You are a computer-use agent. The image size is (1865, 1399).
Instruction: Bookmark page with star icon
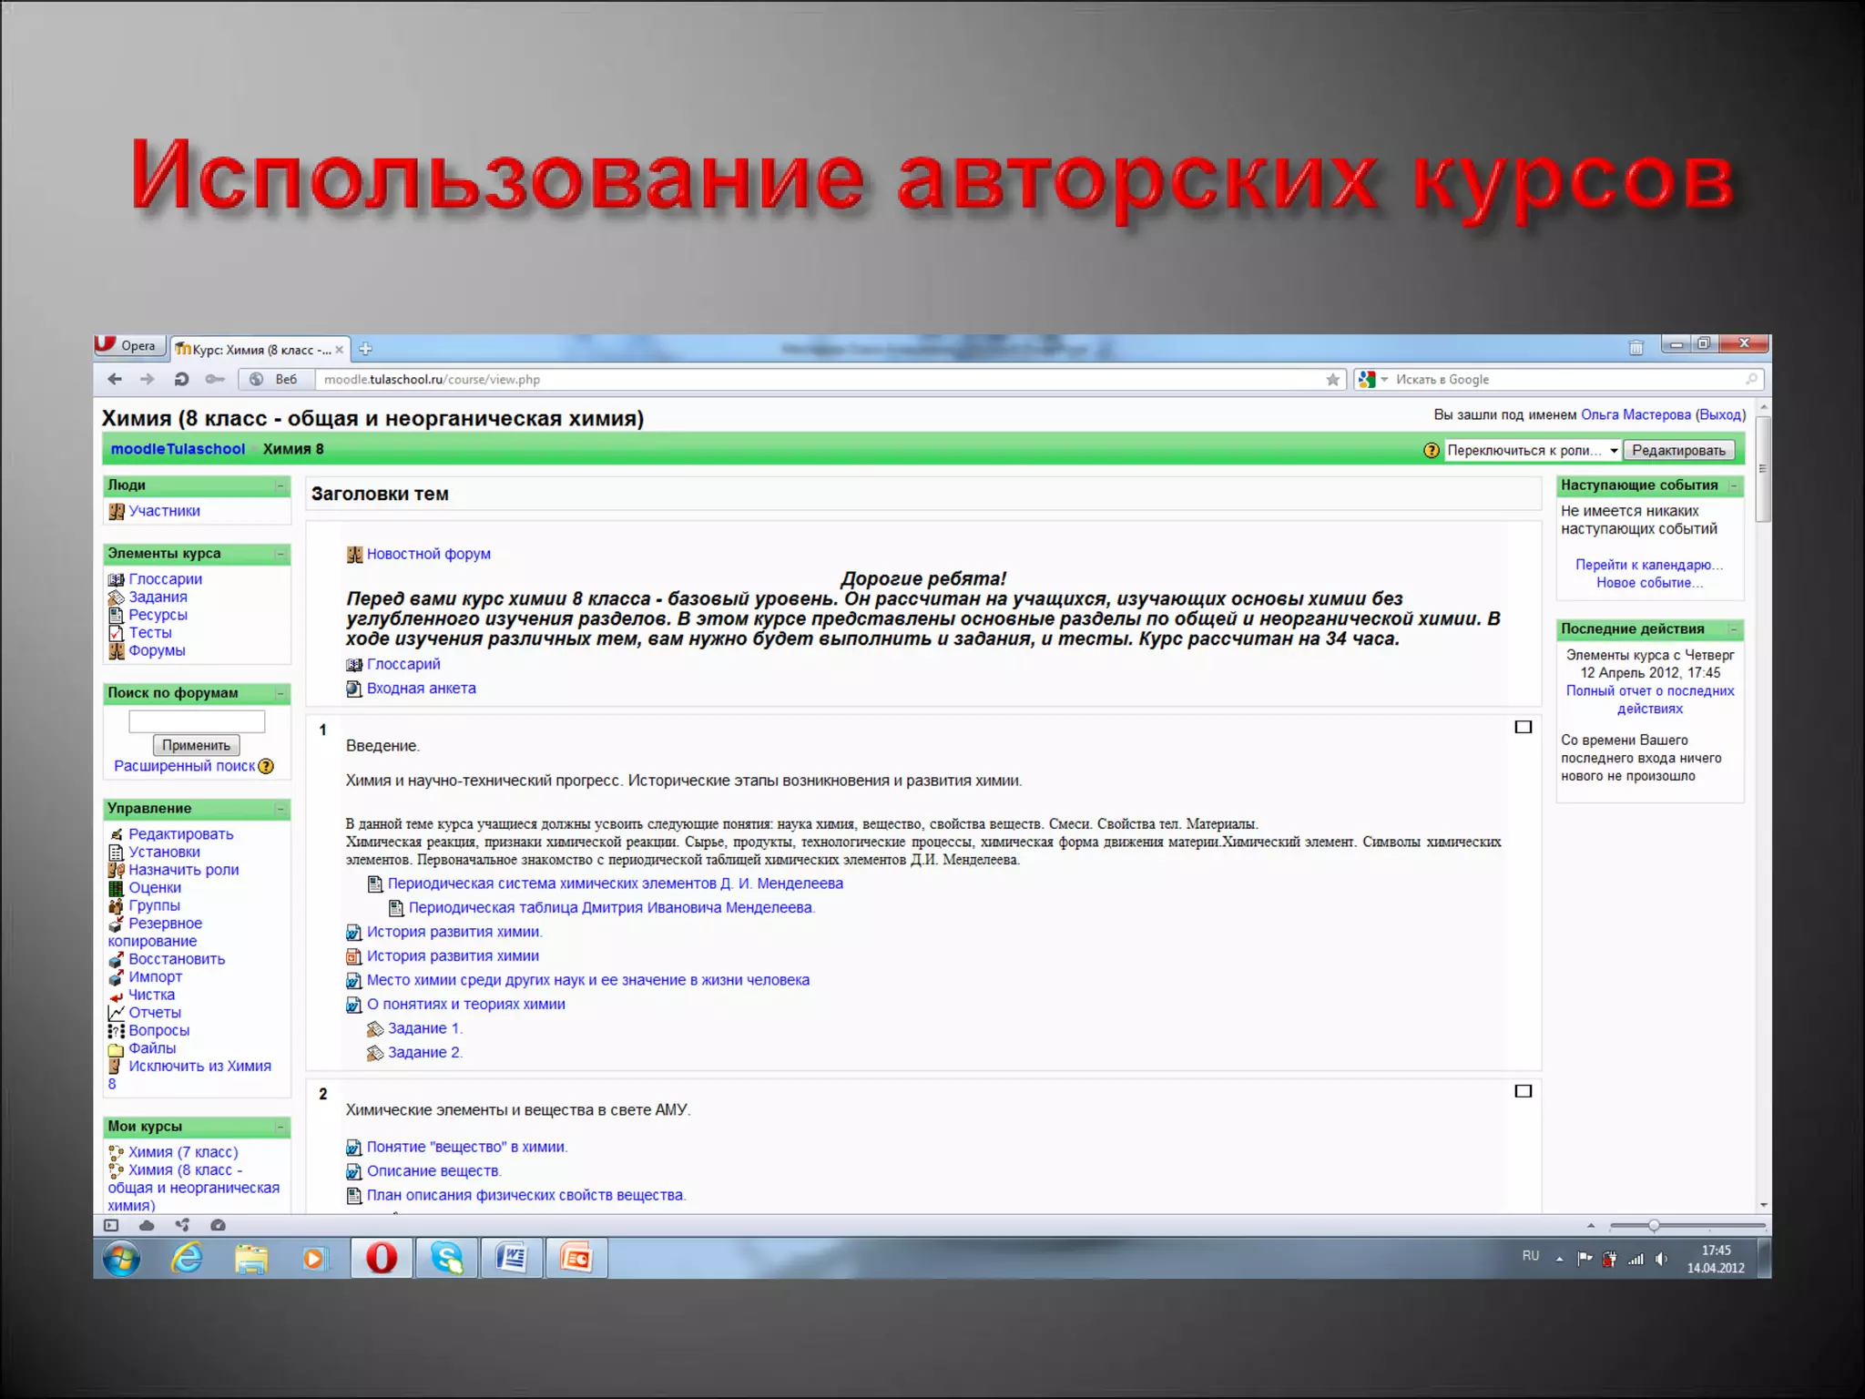pyautogui.click(x=1333, y=380)
